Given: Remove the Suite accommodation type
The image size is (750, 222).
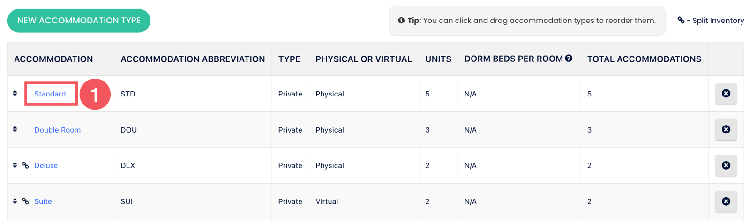Looking at the screenshot, I should pos(726,201).
